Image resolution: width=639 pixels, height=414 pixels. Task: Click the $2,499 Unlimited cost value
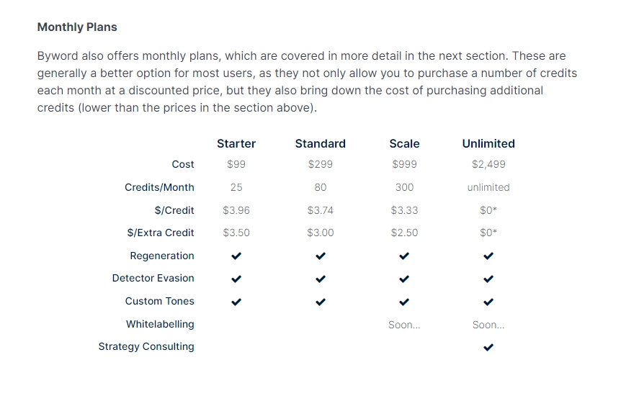click(x=488, y=164)
